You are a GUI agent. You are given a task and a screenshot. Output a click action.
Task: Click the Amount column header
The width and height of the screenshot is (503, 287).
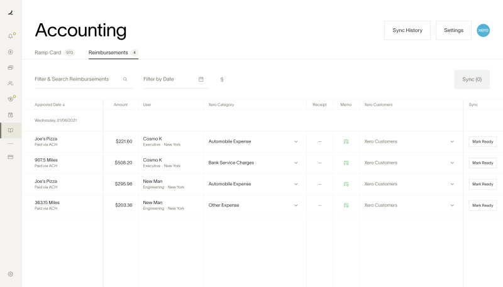click(x=121, y=105)
